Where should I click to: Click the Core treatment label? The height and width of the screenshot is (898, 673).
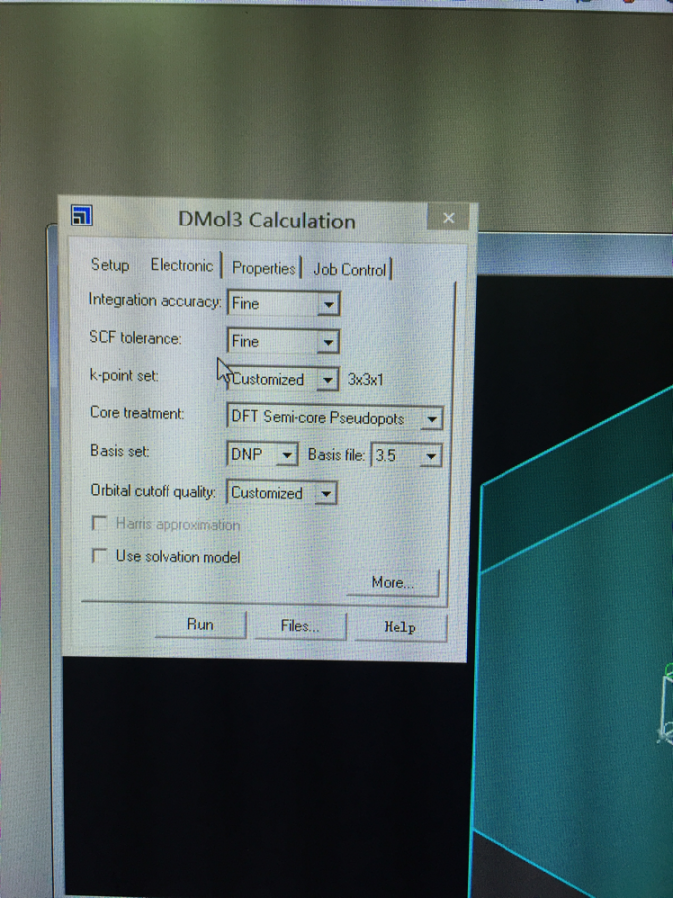(x=137, y=413)
